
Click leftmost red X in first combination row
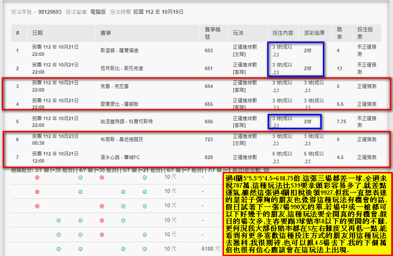pyautogui.click(x=37, y=177)
